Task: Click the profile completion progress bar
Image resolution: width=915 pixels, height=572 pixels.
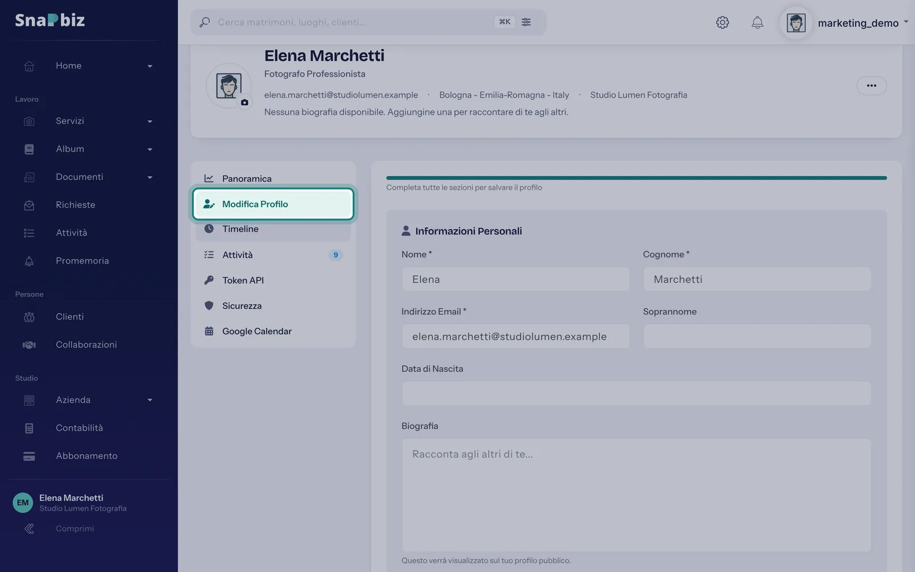Action: tap(636, 178)
